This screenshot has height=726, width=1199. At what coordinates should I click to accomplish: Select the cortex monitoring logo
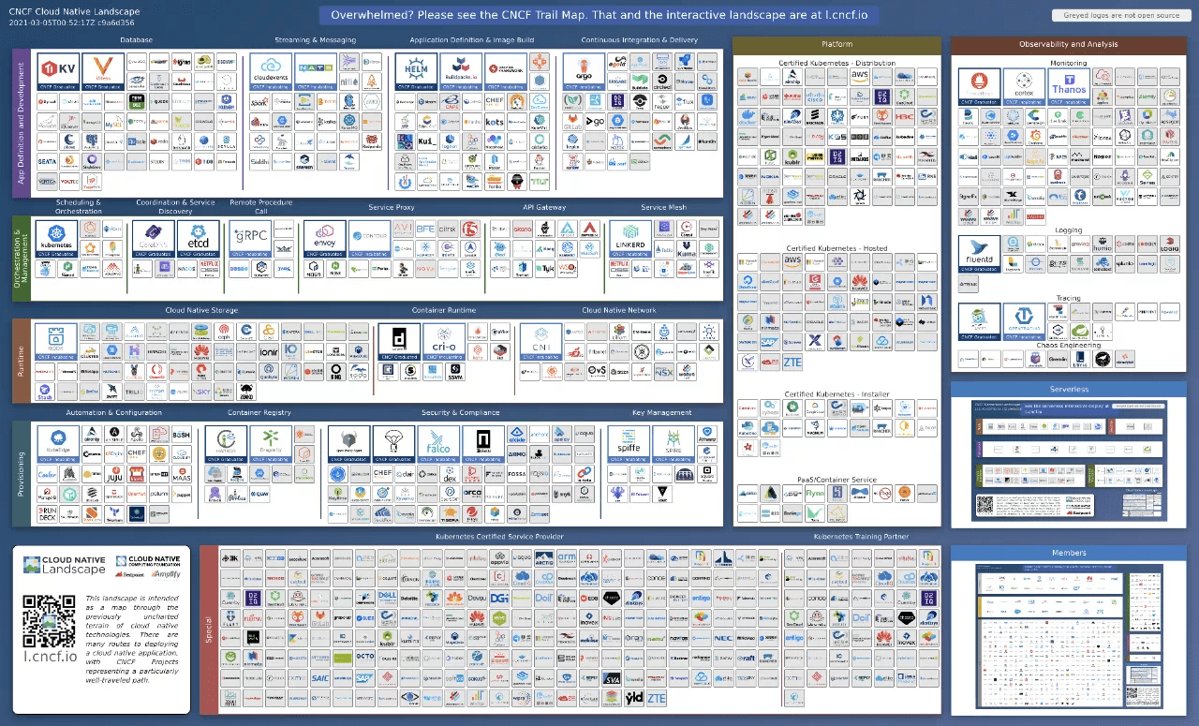[1024, 85]
